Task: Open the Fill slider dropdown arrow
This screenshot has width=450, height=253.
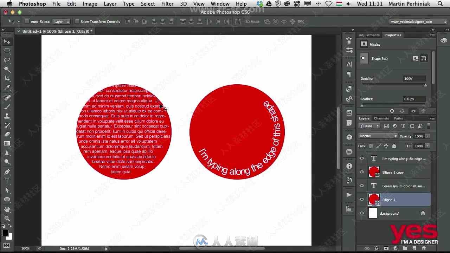Action: (427, 146)
